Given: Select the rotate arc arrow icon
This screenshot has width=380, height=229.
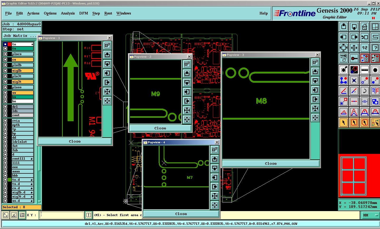Looking at the screenshot, I should point(365,91).
